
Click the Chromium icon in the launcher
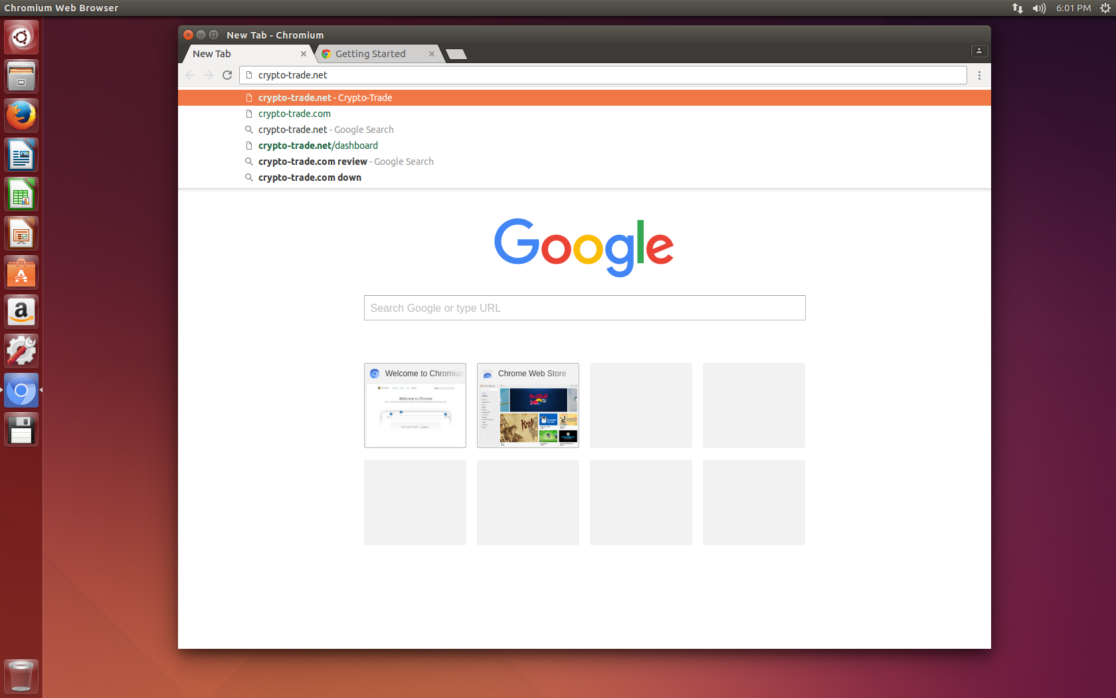tap(21, 390)
